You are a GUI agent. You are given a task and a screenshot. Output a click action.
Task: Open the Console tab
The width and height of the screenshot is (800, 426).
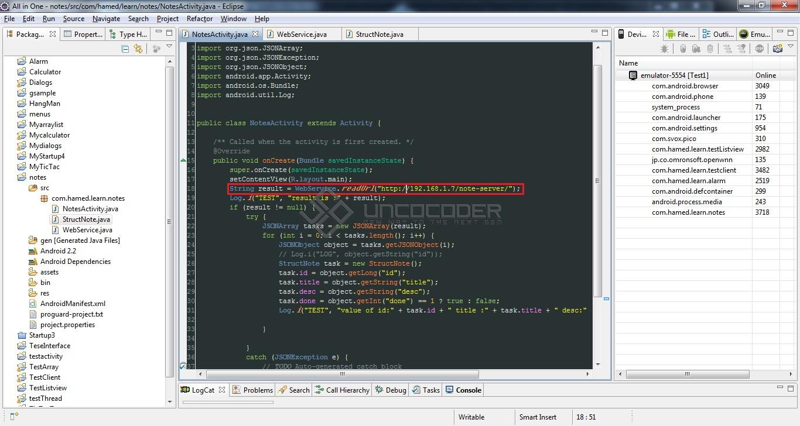pyautogui.click(x=464, y=390)
